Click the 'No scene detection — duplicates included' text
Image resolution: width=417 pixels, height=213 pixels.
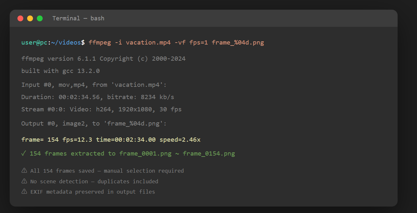coord(94,181)
